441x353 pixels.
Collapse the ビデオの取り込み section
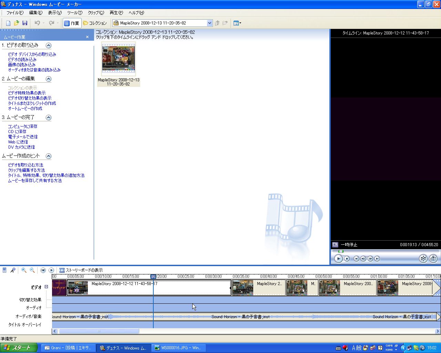pyautogui.click(x=49, y=46)
